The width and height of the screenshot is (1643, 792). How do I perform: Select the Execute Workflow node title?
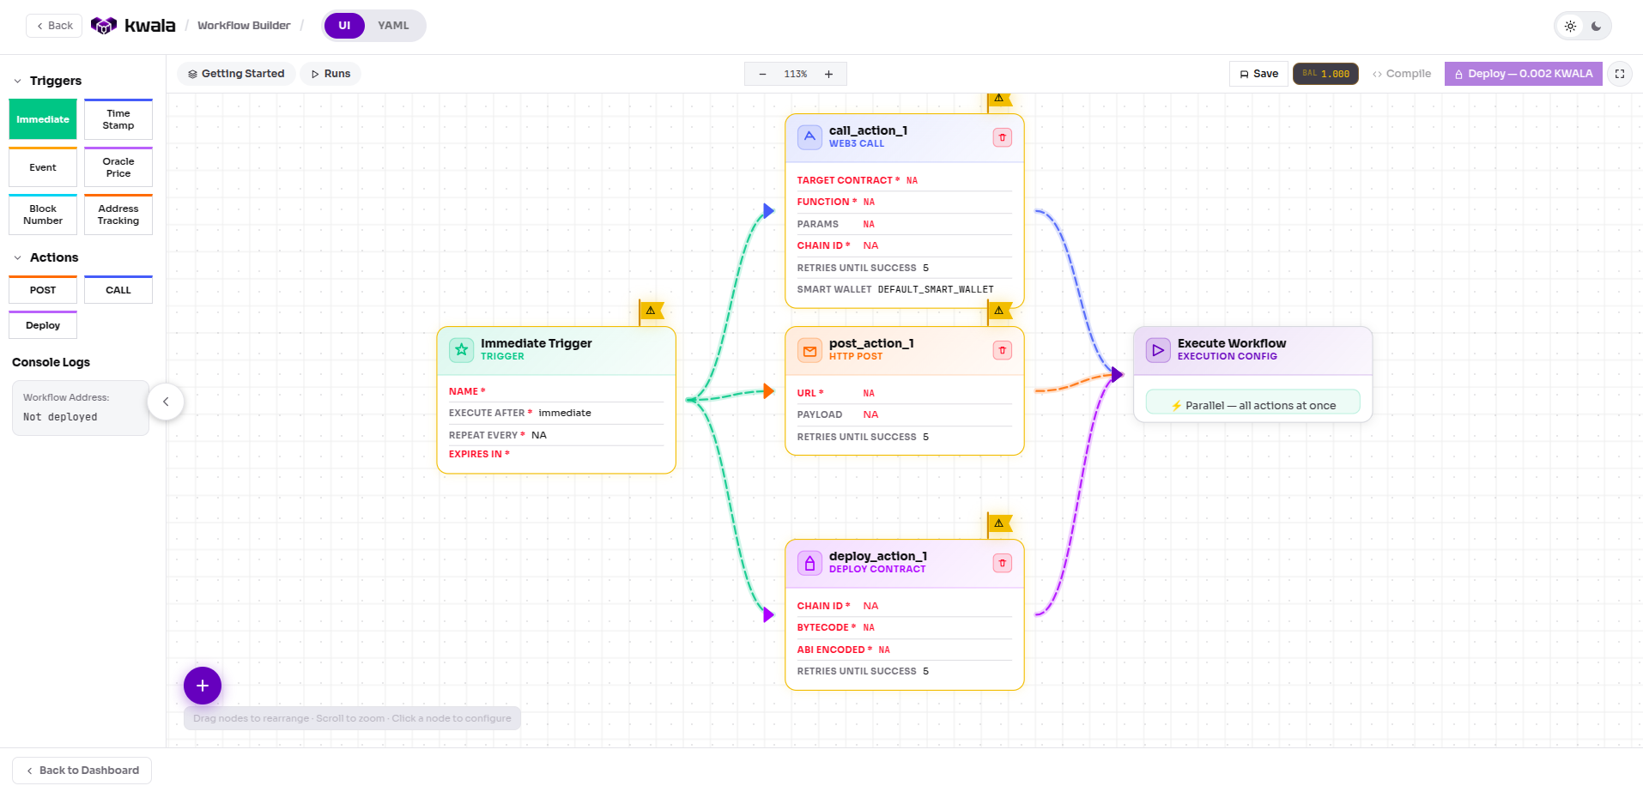click(1231, 343)
